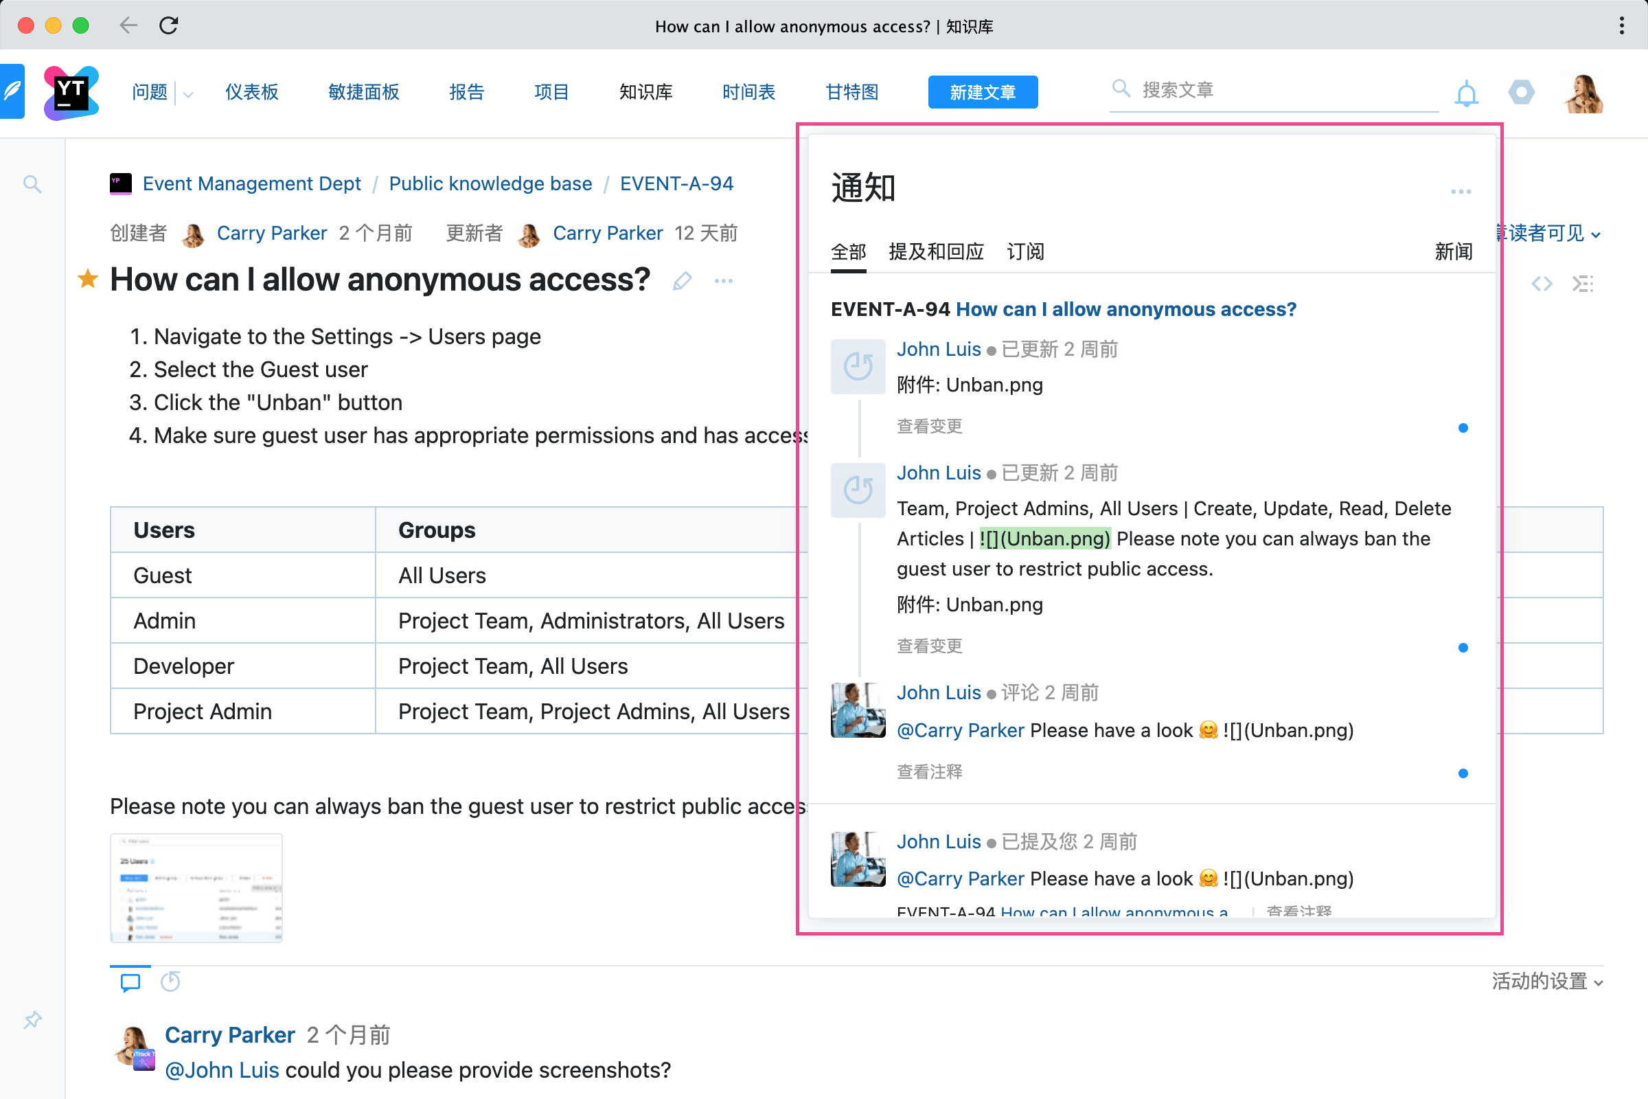
Task: Click the pin icon in sidebar
Action: click(32, 1019)
